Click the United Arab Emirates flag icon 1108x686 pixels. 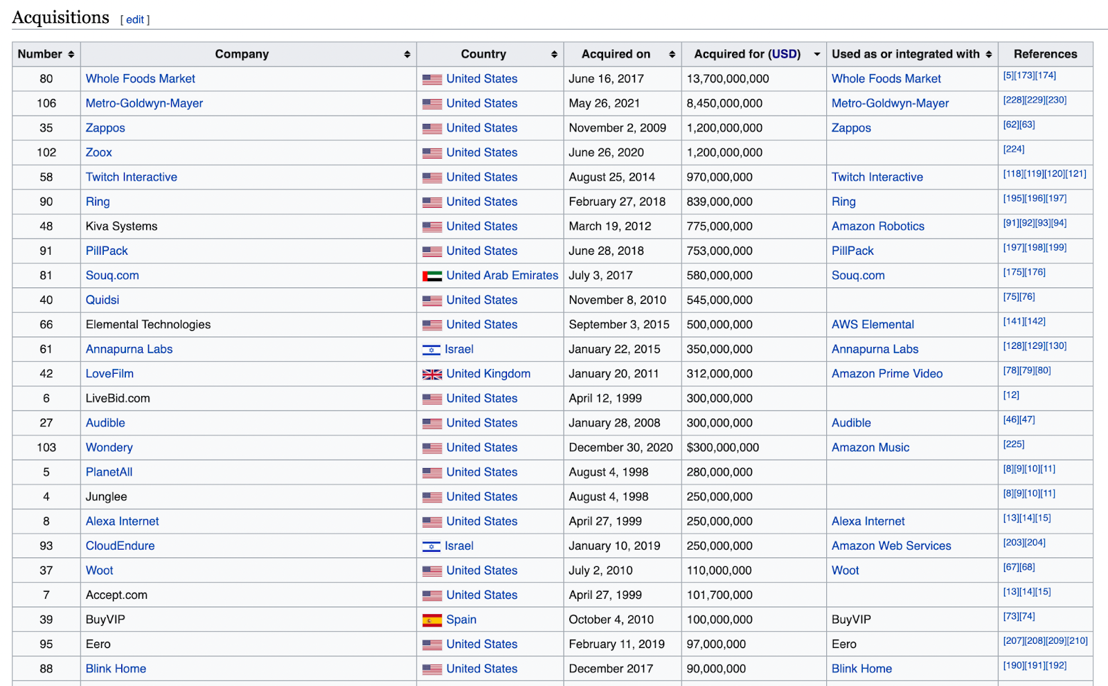(x=432, y=276)
